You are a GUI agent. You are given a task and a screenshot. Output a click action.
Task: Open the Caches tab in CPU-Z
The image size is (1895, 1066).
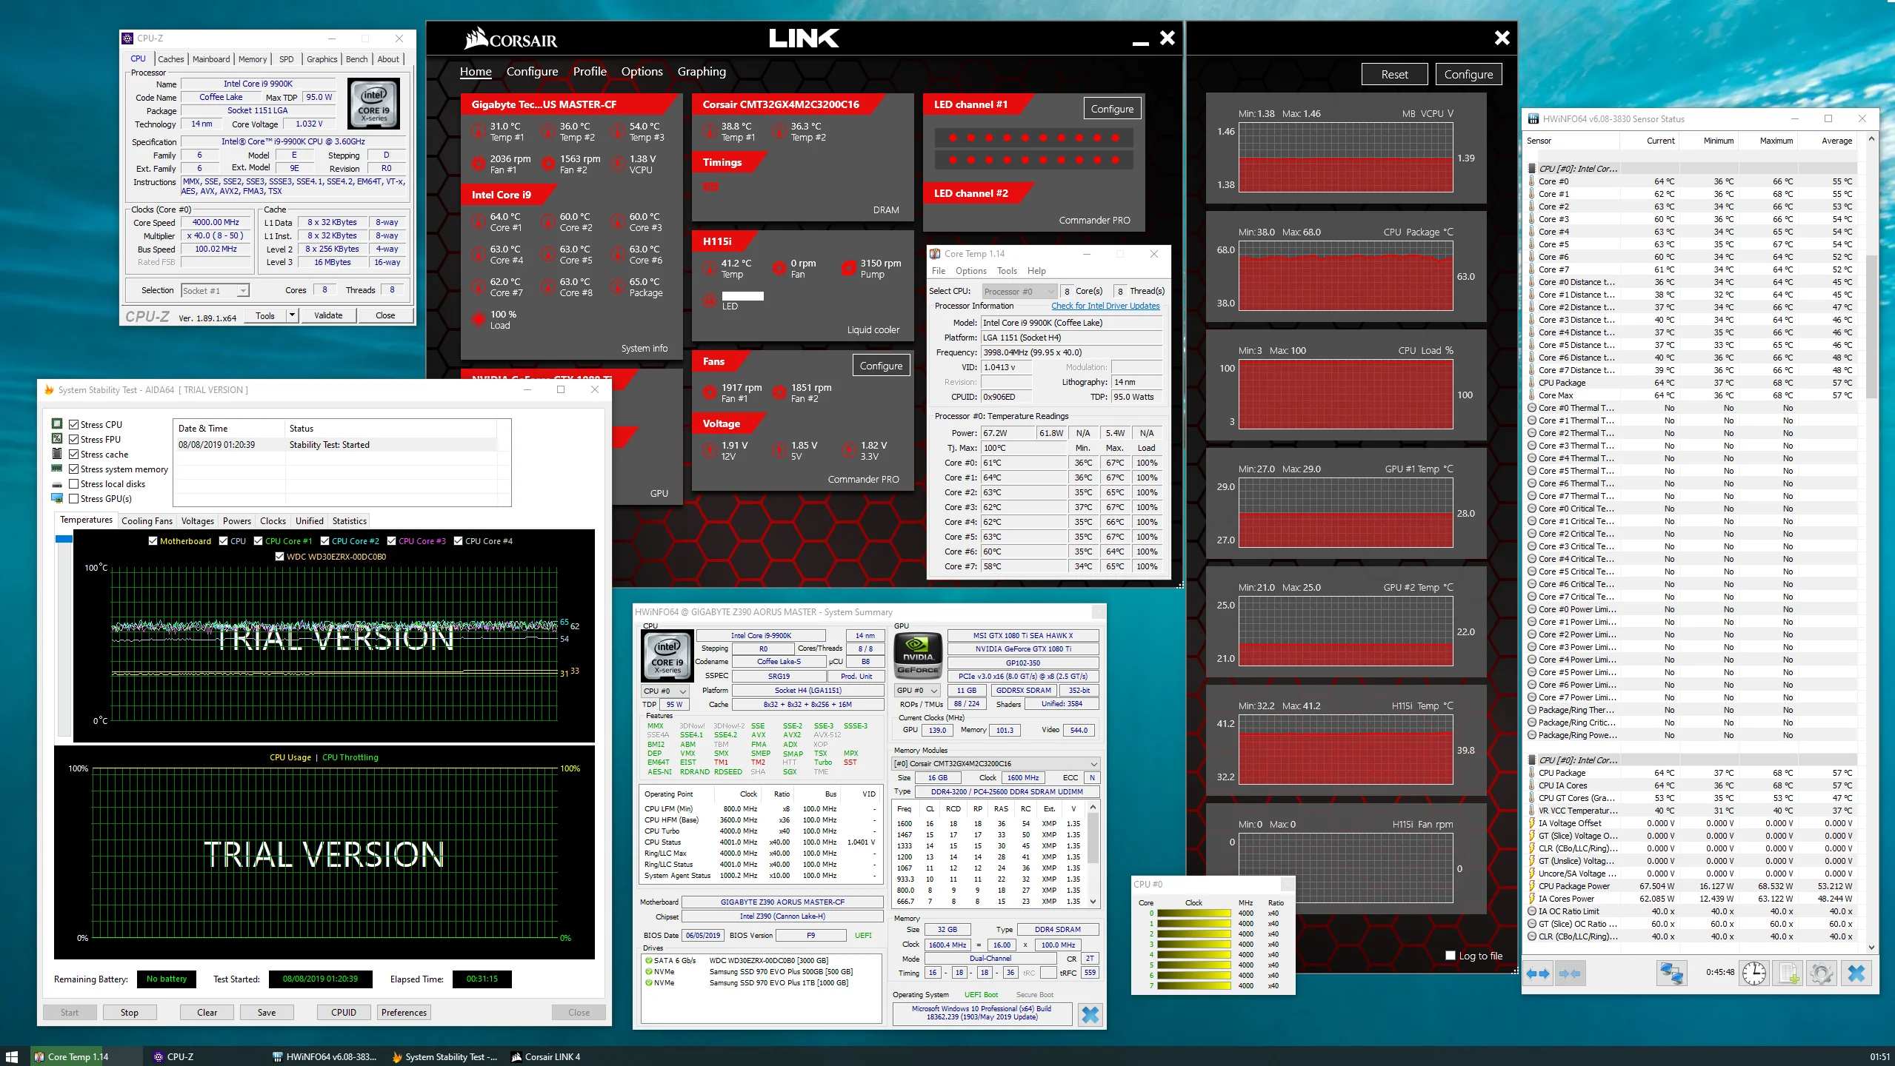(x=170, y=59)
